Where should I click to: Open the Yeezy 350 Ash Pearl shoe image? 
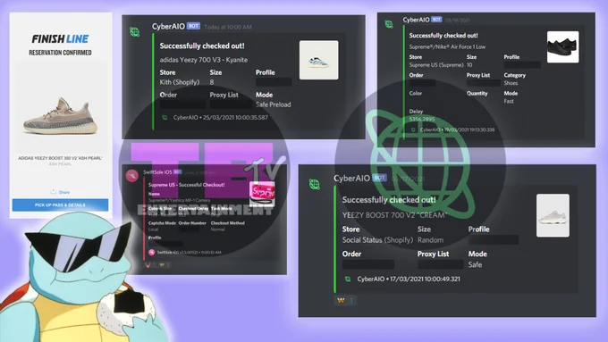(x=60, y=115)
